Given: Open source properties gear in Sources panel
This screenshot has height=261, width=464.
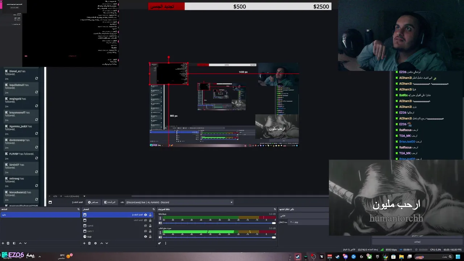Looking at the screenshot, I should tap(95, 243).
